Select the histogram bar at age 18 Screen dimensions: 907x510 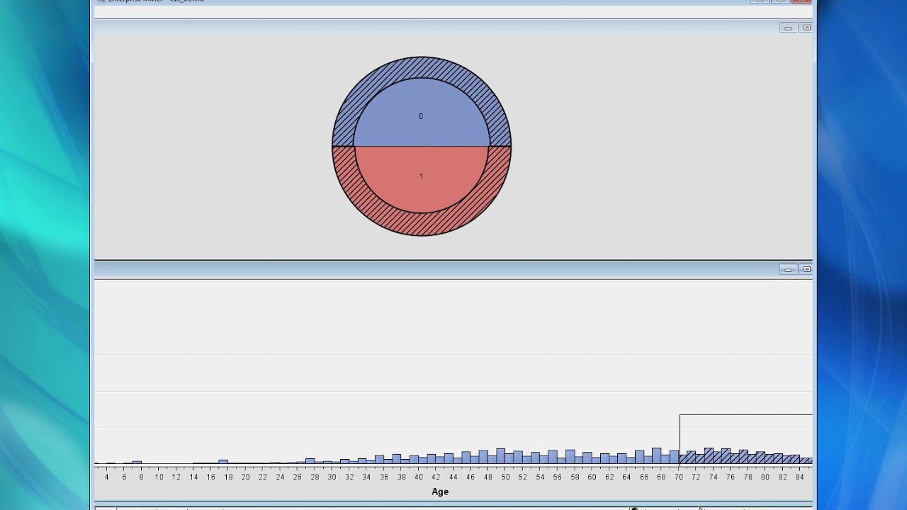223,462
